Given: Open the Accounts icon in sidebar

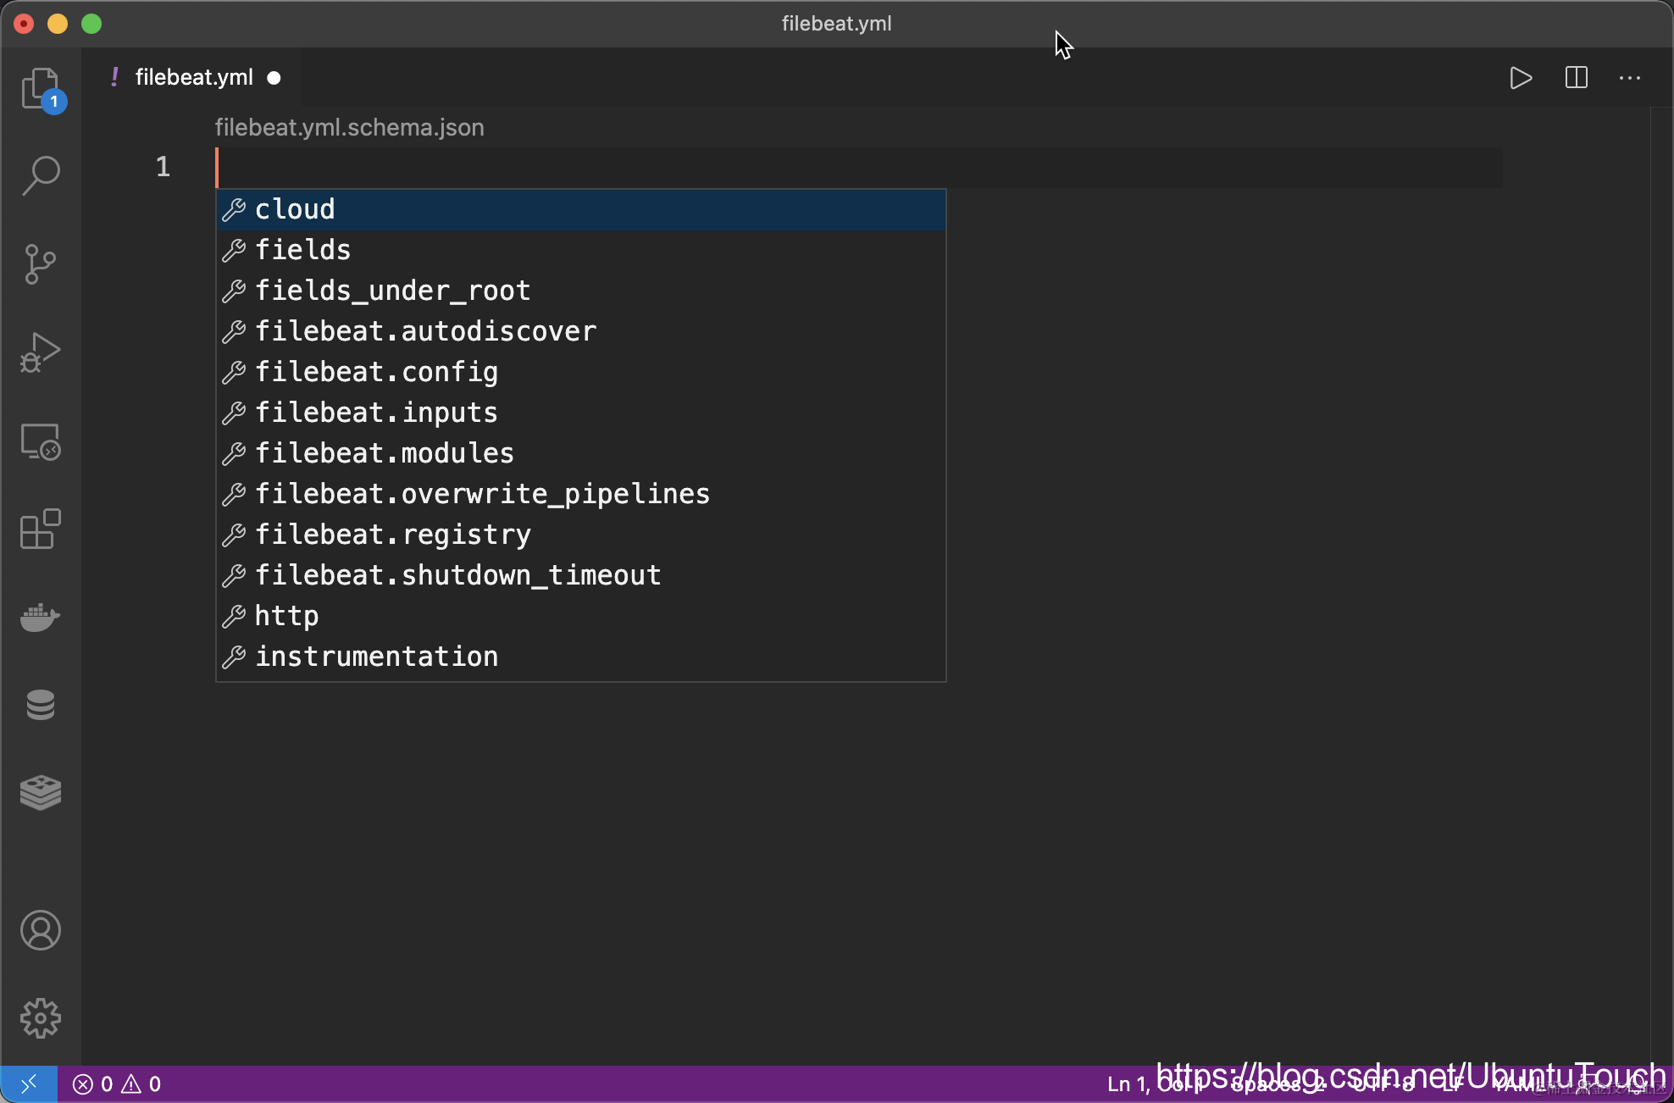Looking at the screenshot, I should [41, 930].
